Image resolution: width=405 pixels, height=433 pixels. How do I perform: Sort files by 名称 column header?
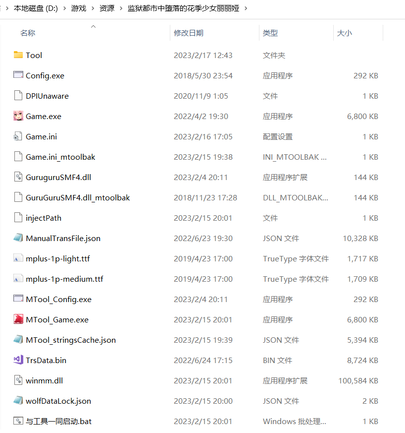(28, 33)
